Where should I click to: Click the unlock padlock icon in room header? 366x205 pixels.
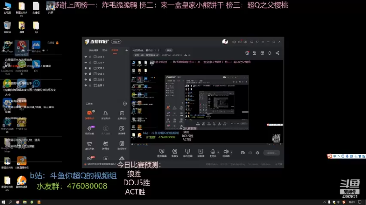click(x=254, y=53)
